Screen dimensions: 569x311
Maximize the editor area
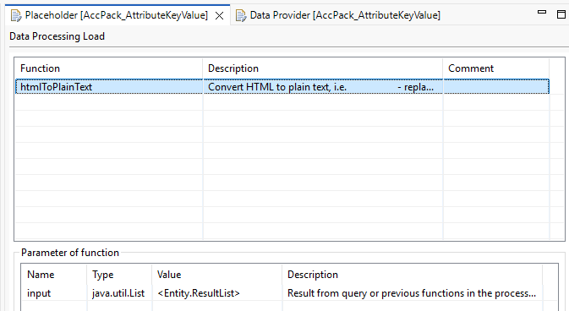tap(561, 14)
